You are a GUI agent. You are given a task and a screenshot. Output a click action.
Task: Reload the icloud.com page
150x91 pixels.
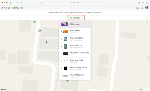coord(104,3)
